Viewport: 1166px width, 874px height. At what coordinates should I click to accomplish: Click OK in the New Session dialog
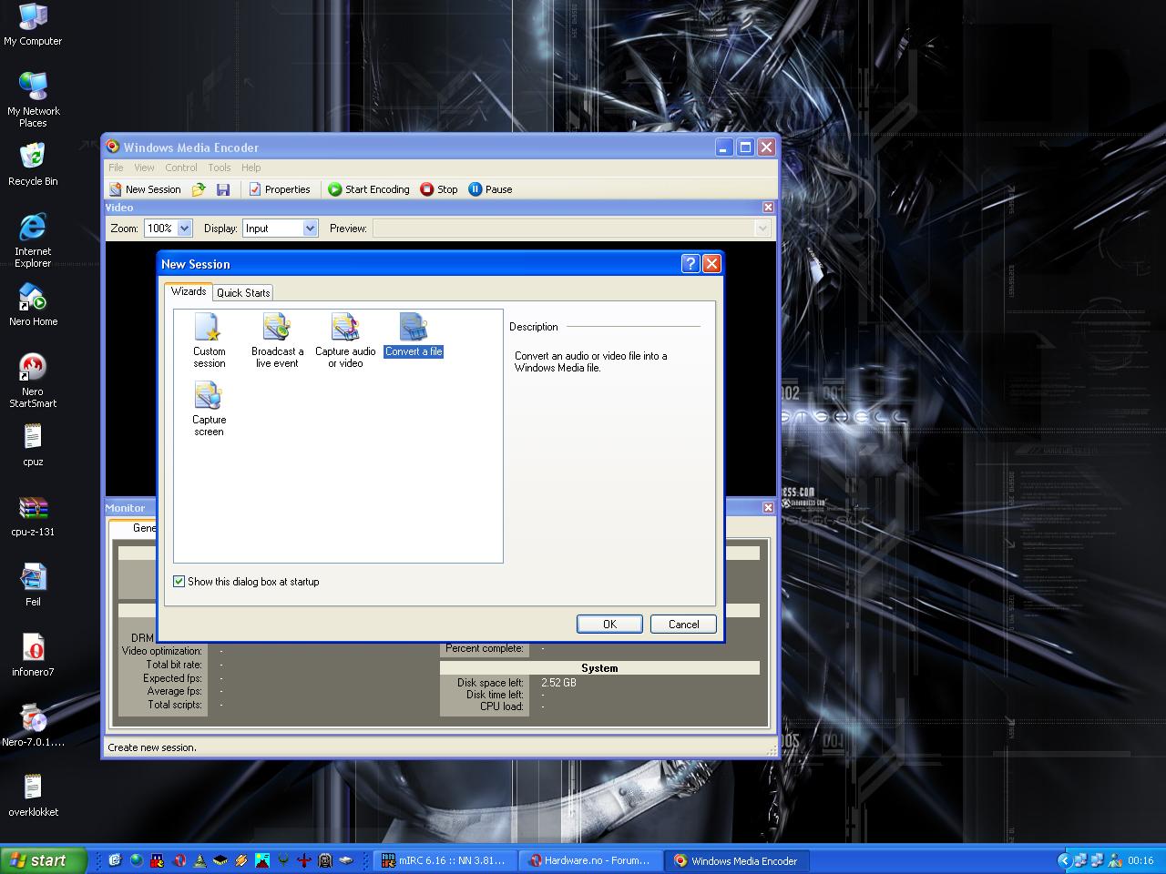point(609,625)
